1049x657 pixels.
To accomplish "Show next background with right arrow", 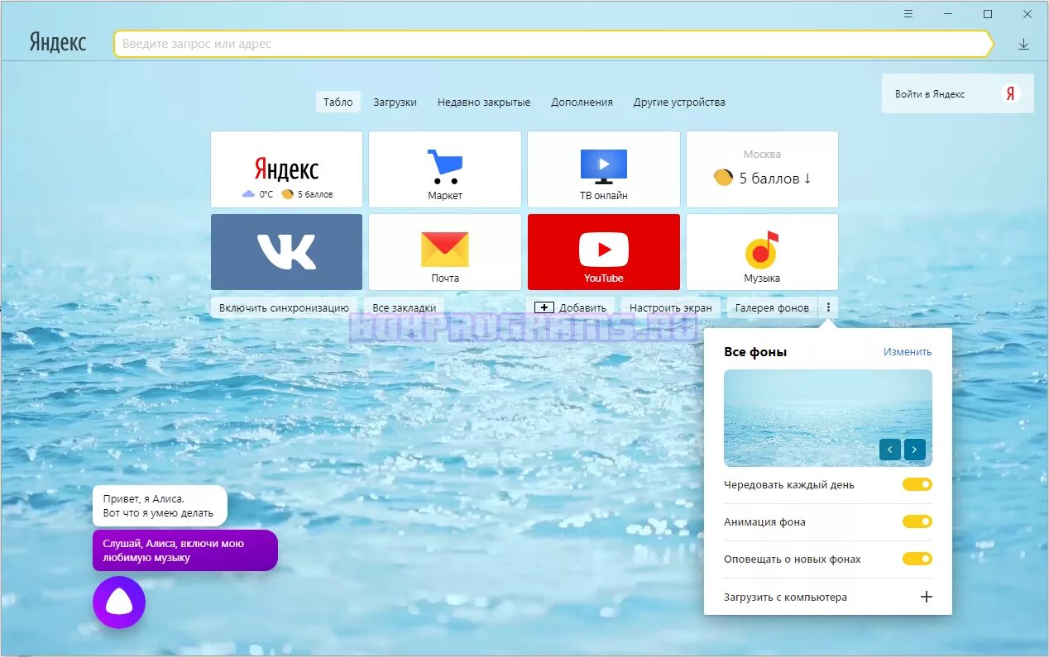I will (x=914, y=450).
